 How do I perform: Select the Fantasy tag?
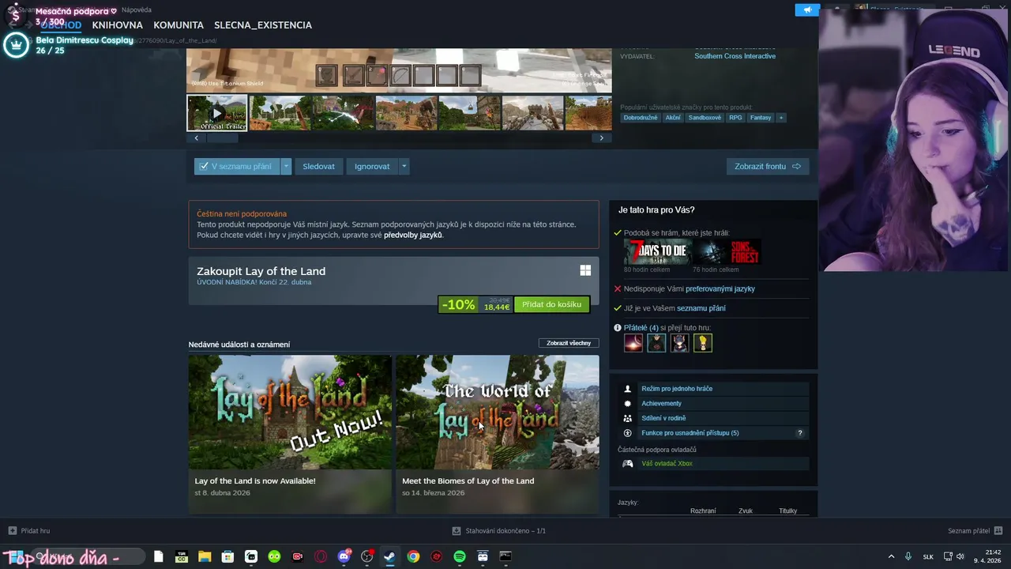(761, 118)
